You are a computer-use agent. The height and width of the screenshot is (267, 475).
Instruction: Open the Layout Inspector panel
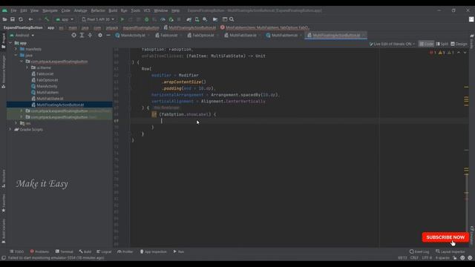[x=451, y=251]
